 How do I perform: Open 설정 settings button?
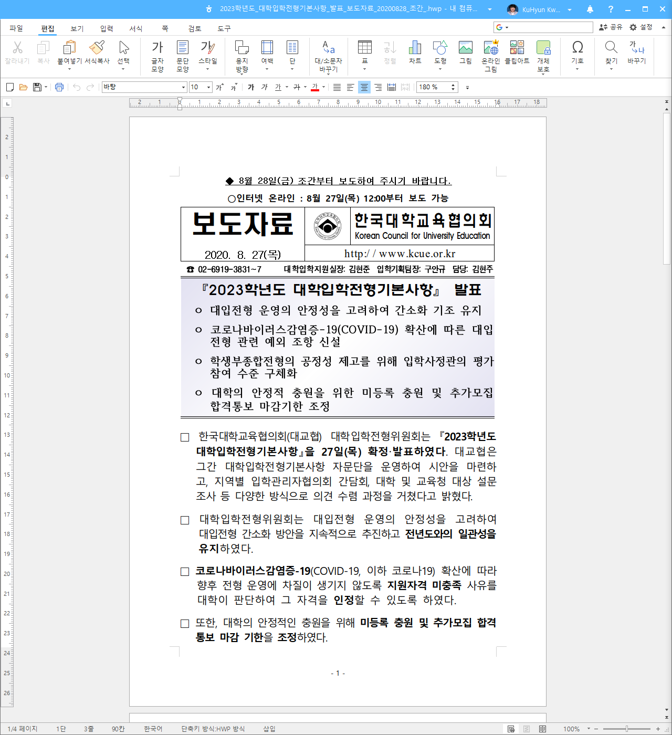641,27
